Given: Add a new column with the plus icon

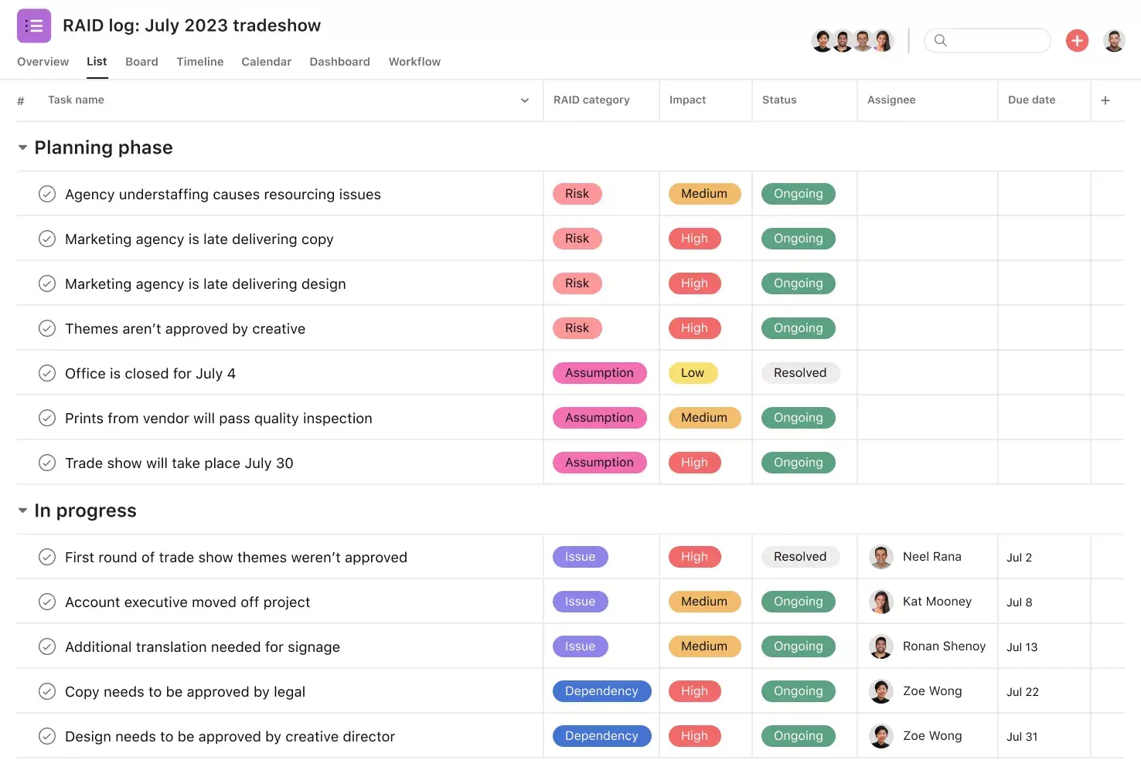Looking at the screenshot, I should 1105,100.
